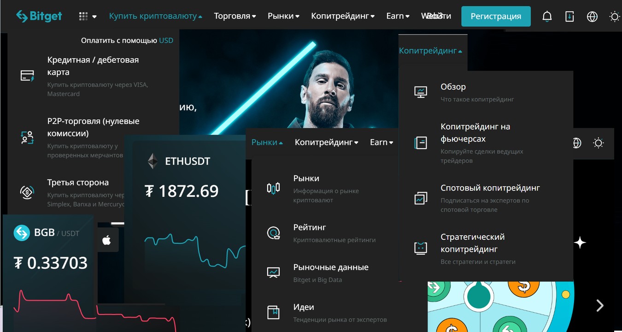Click the credit card icon
Screen dimensions: 622x332
click(28, 76)
